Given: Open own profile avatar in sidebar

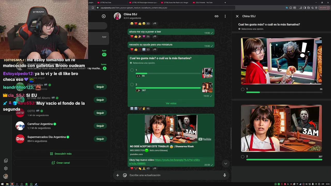Looking at the screenshot, I should pyautogui.click(x=6, y=176).
